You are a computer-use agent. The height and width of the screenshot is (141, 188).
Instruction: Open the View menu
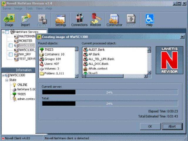(x=39, y=9)
